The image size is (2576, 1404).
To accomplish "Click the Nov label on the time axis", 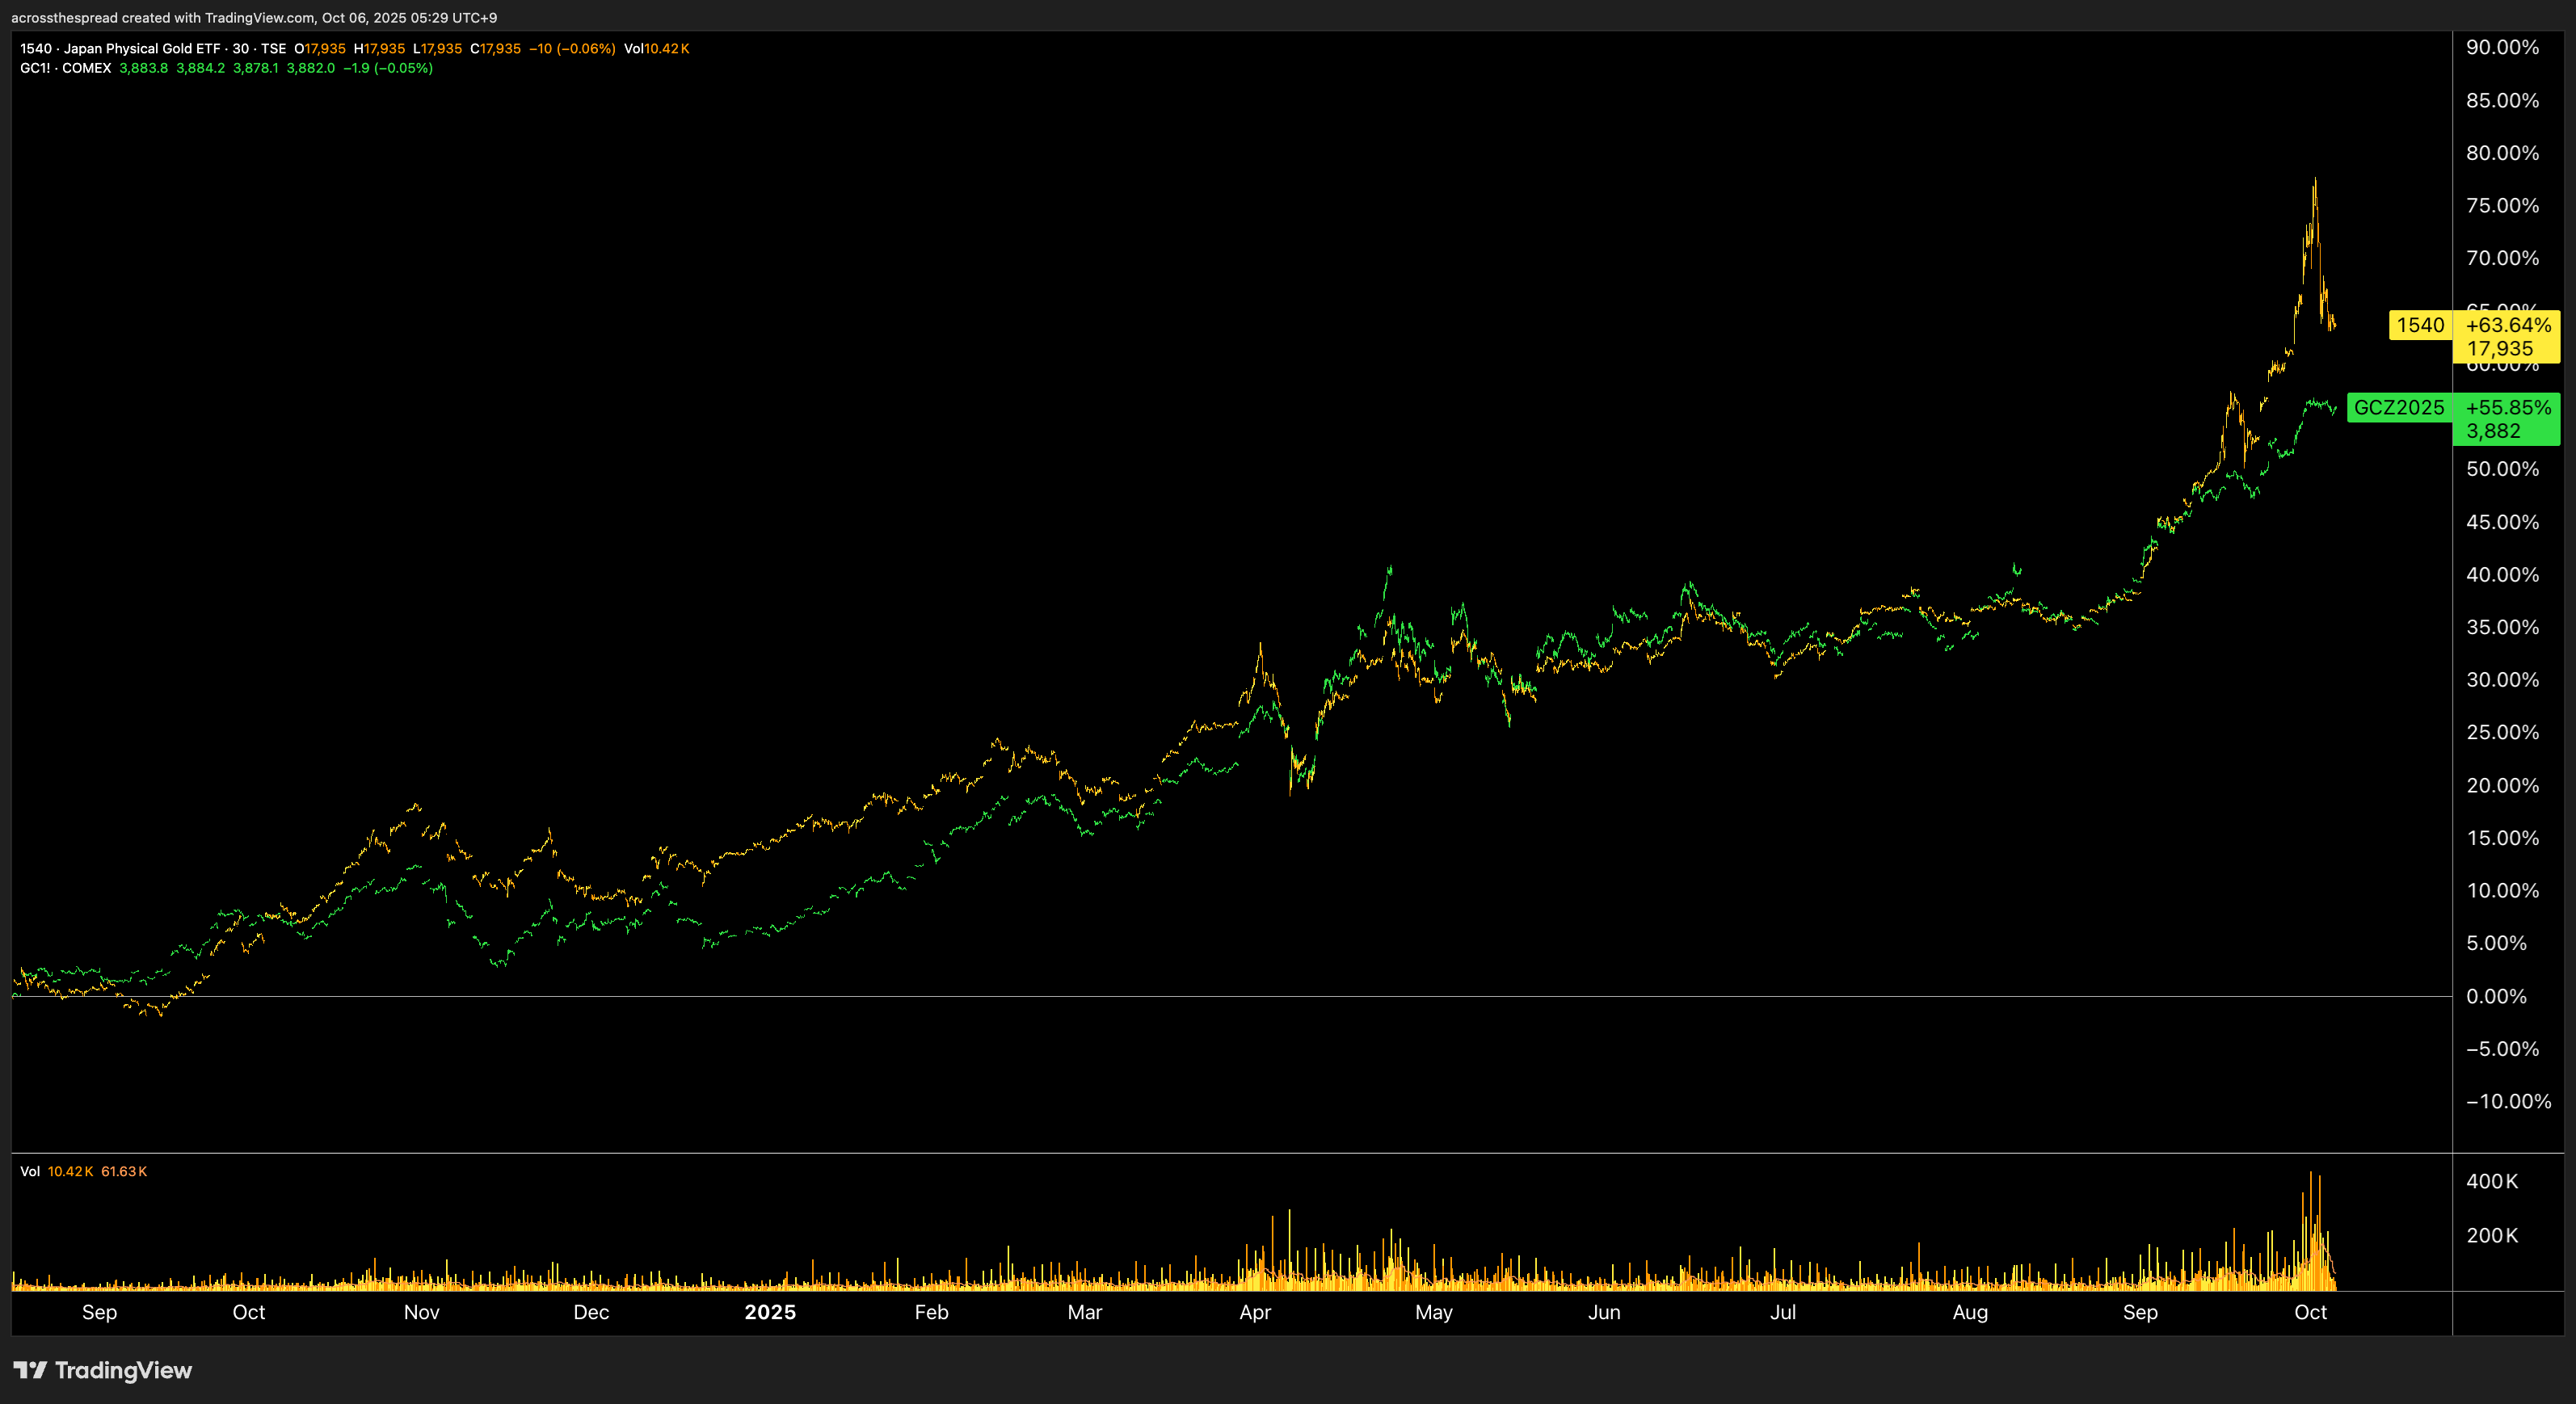I will tap(421, 1312).
